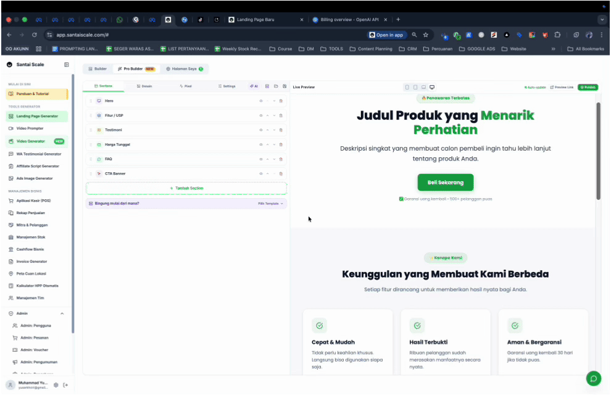The image size is (611, 395).
Task: Click the trash icon on FAQ row
Action: tap(281, 159)
